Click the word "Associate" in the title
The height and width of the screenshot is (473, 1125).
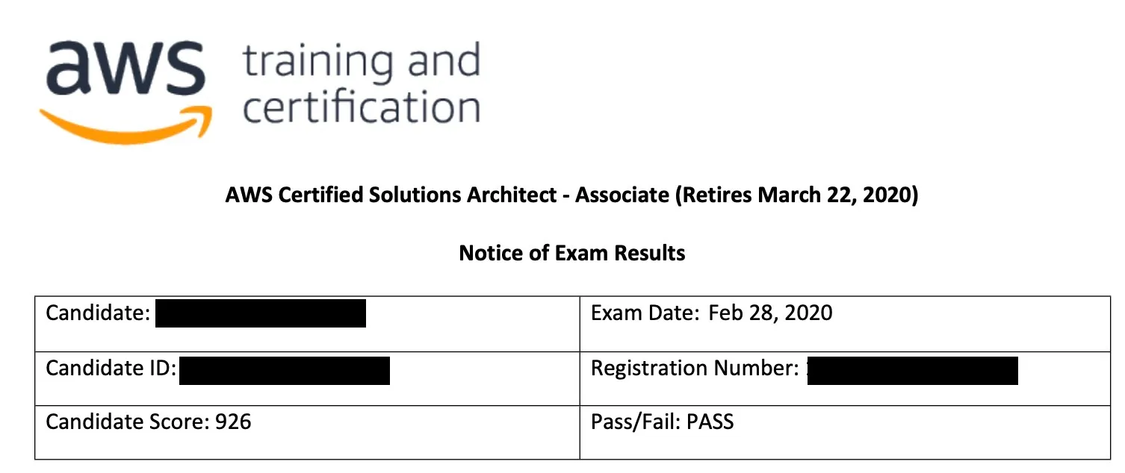622,195
